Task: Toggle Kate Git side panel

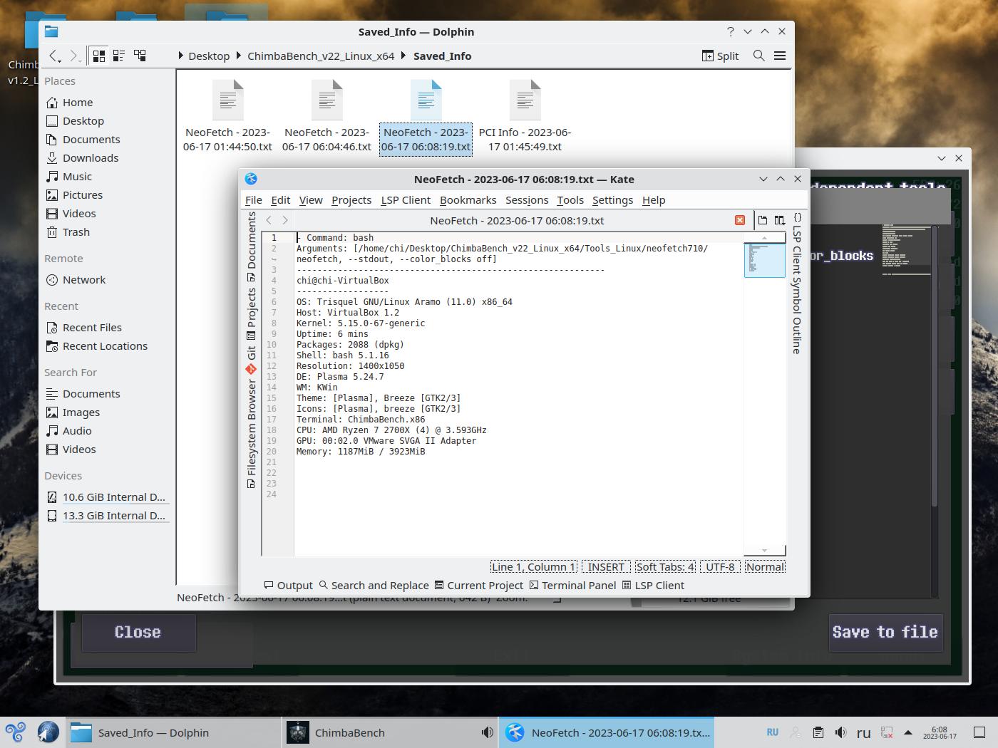Action: 251,360
